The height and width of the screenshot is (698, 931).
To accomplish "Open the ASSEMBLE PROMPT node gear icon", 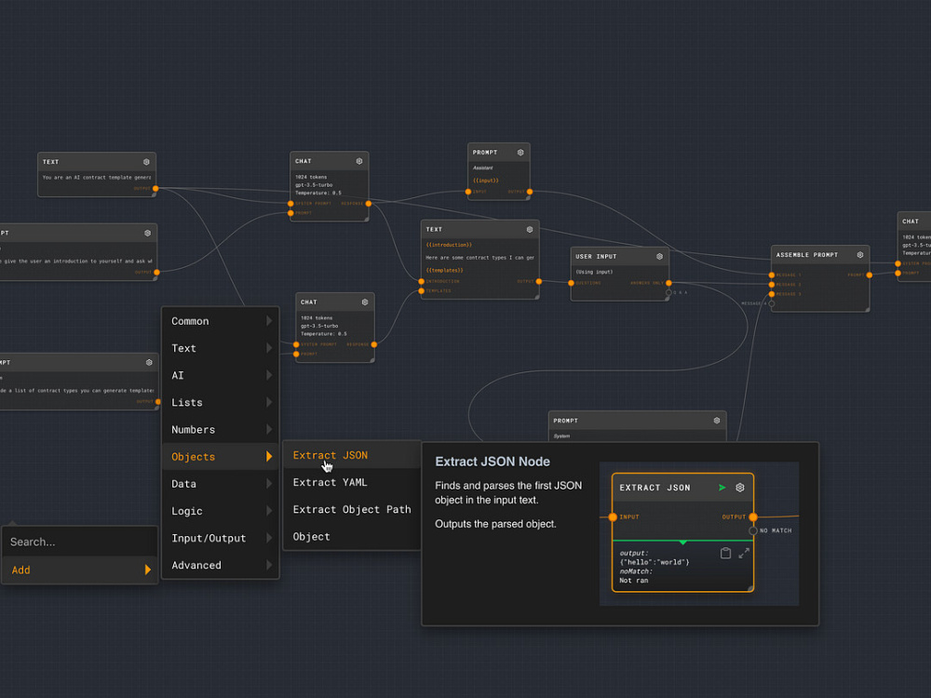I will coord(860,255).
